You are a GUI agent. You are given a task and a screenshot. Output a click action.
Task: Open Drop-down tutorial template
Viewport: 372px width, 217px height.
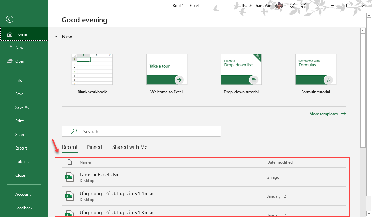[241, 74]
